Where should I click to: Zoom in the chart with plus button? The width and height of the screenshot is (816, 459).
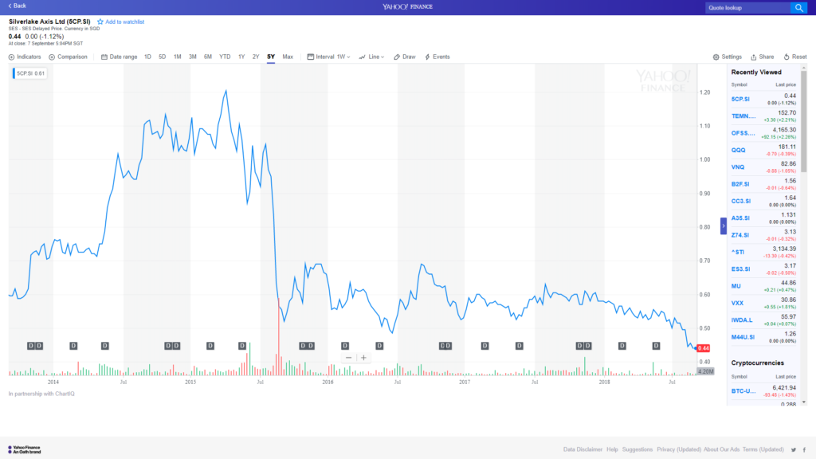363,358
